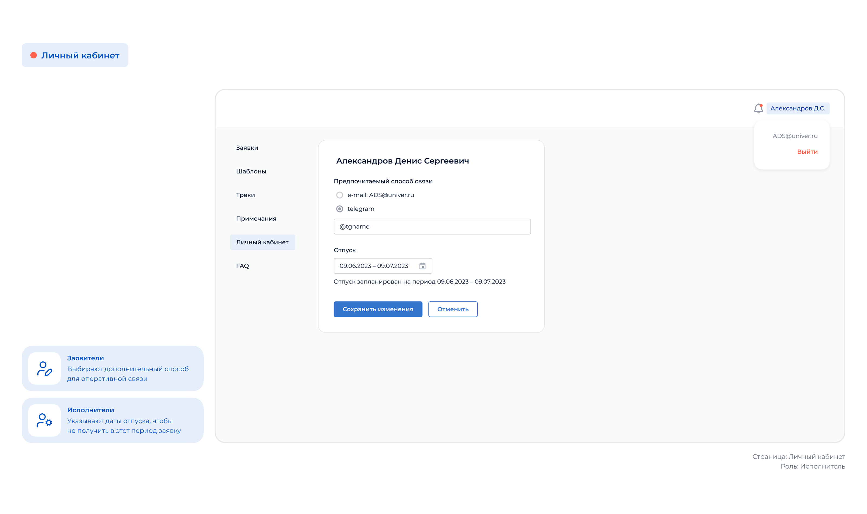Open notifications via the bell icon
Image resolution: width=867 pixels, height=514 pixels.
click(x=759, y=108)
